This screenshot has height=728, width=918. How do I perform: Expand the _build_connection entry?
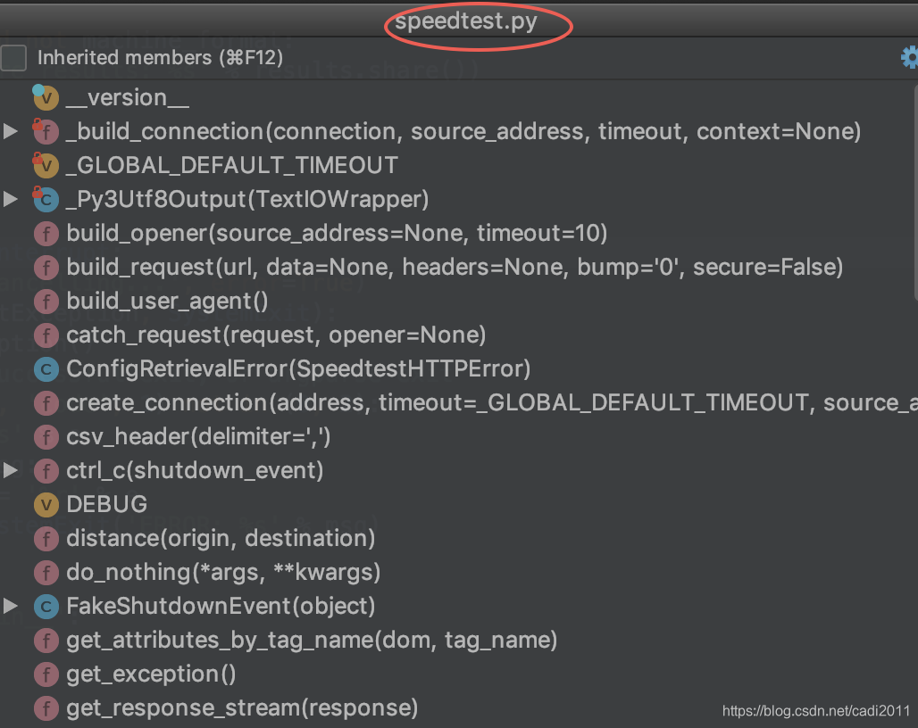(11, 131)
